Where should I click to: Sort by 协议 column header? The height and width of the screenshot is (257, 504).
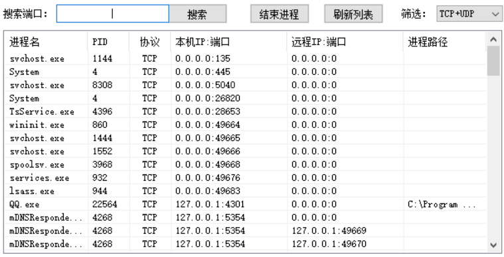tap(150, 42)
